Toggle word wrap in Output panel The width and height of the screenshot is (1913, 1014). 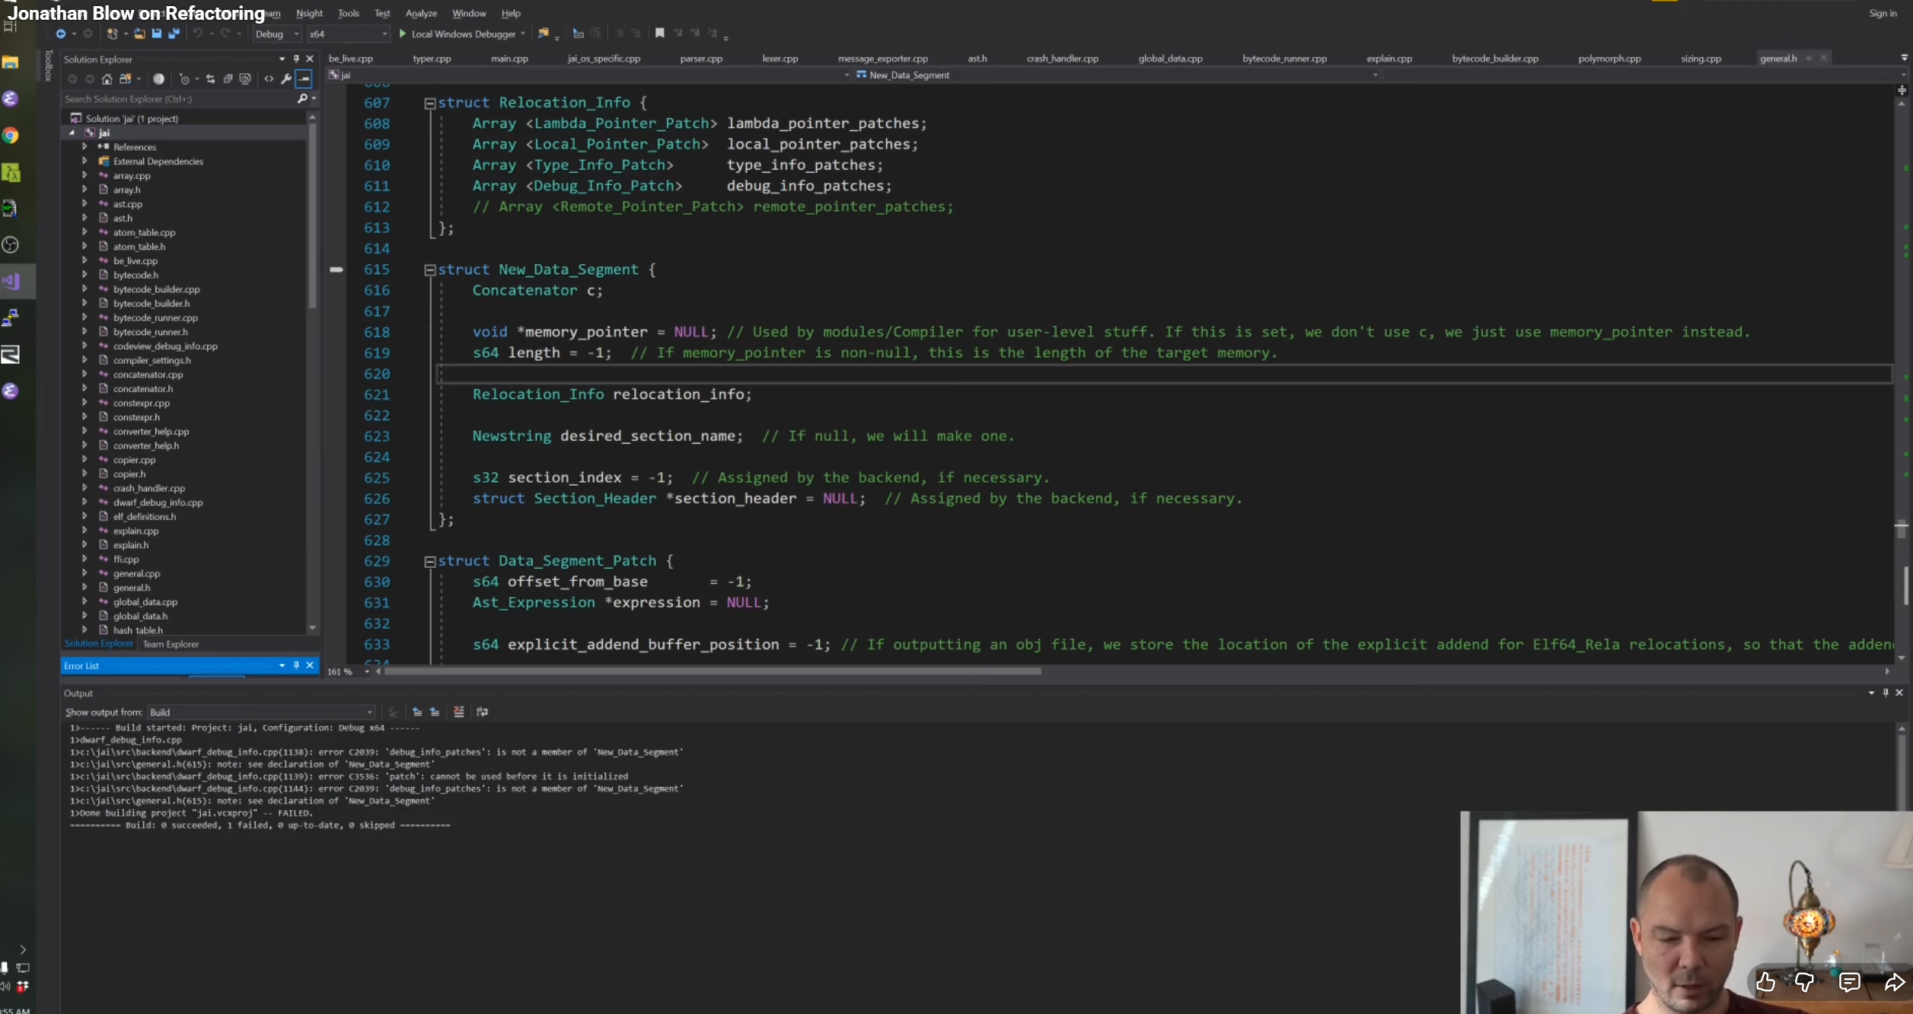click(x=482, y=712)
